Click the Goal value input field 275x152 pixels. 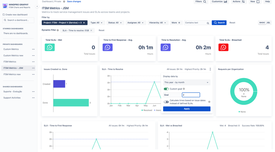[191, 95]
